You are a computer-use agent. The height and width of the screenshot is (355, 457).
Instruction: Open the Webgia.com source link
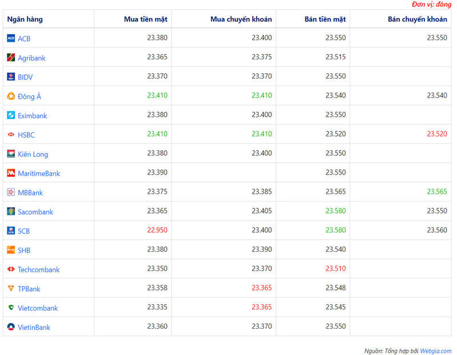[435, 351]
